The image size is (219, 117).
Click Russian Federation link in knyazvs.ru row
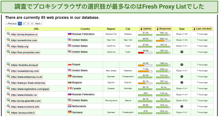83,34
